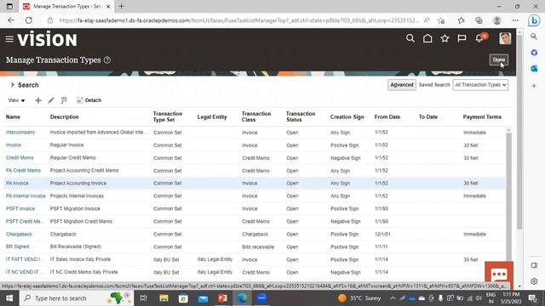The height and width of the screenshot is (306, 545).
Task: Sort by Name column header
Action: [x=13, y=117]
